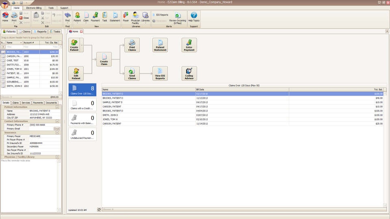Switch to the Electronic Billing ribbon tab
Screen dimensions: 390x219
pyautogui.click(x=34, y=8)
